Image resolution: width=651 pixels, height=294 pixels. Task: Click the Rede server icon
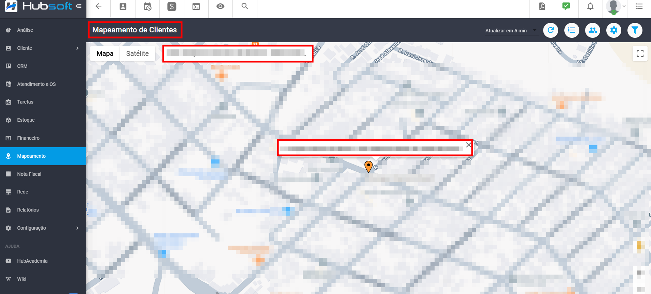tap(9, 192)
